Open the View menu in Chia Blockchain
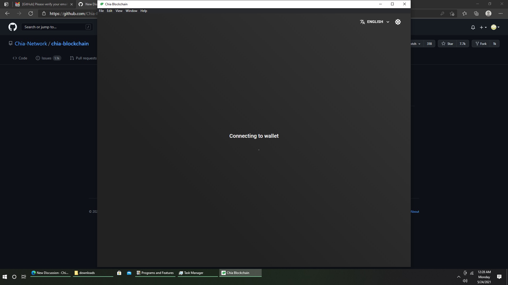The width and height of the screenshot is (508, 285). (119, 11)
